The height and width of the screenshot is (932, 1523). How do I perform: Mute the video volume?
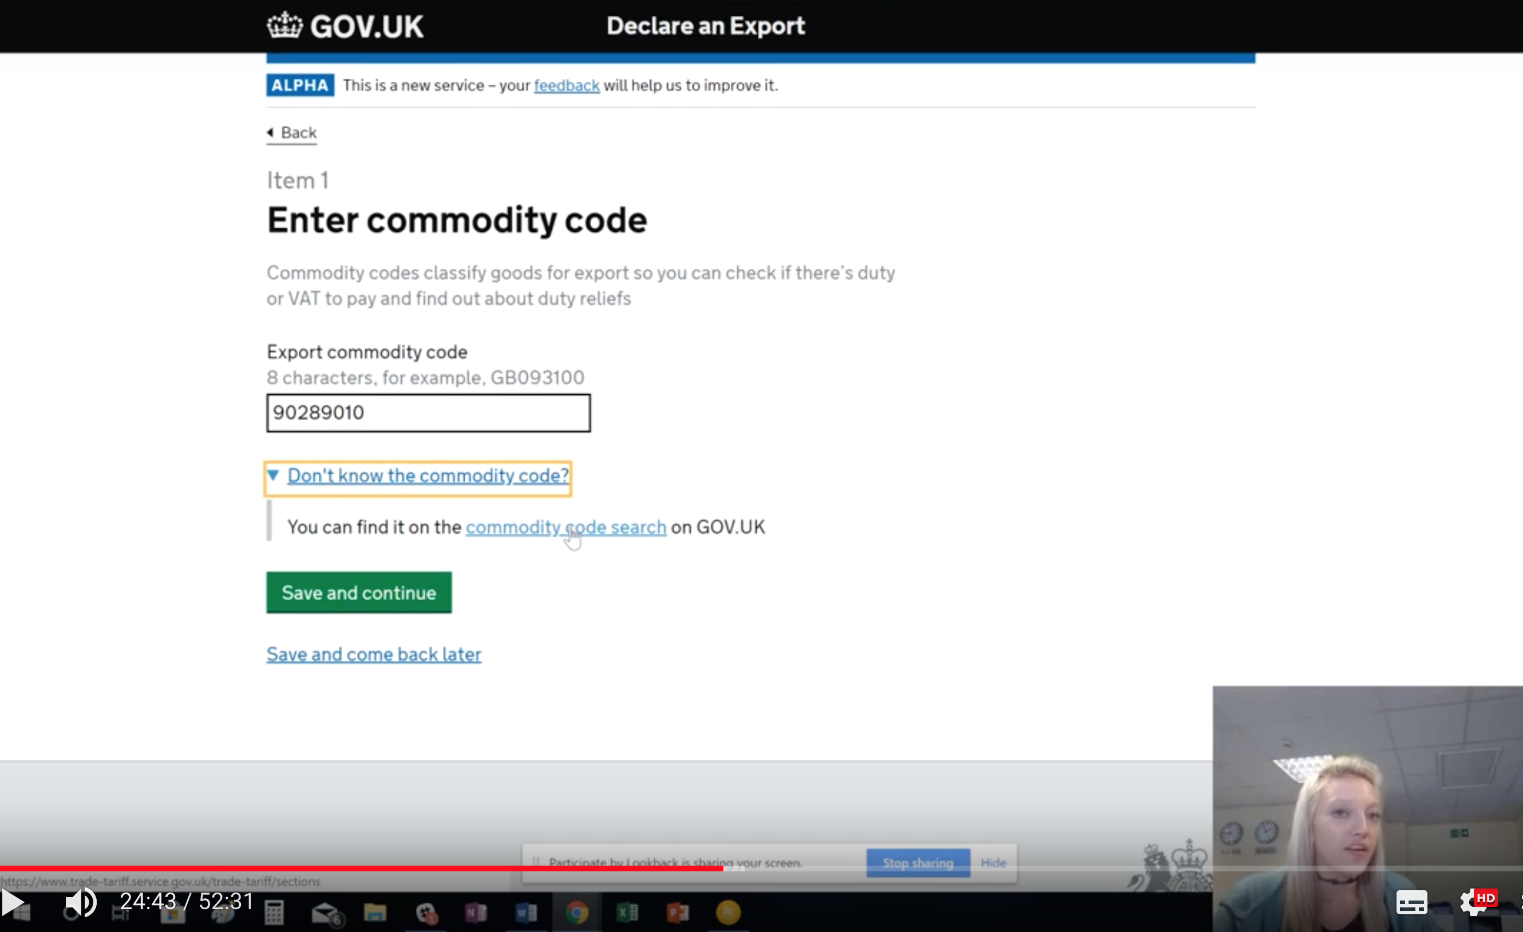(80, 903)
